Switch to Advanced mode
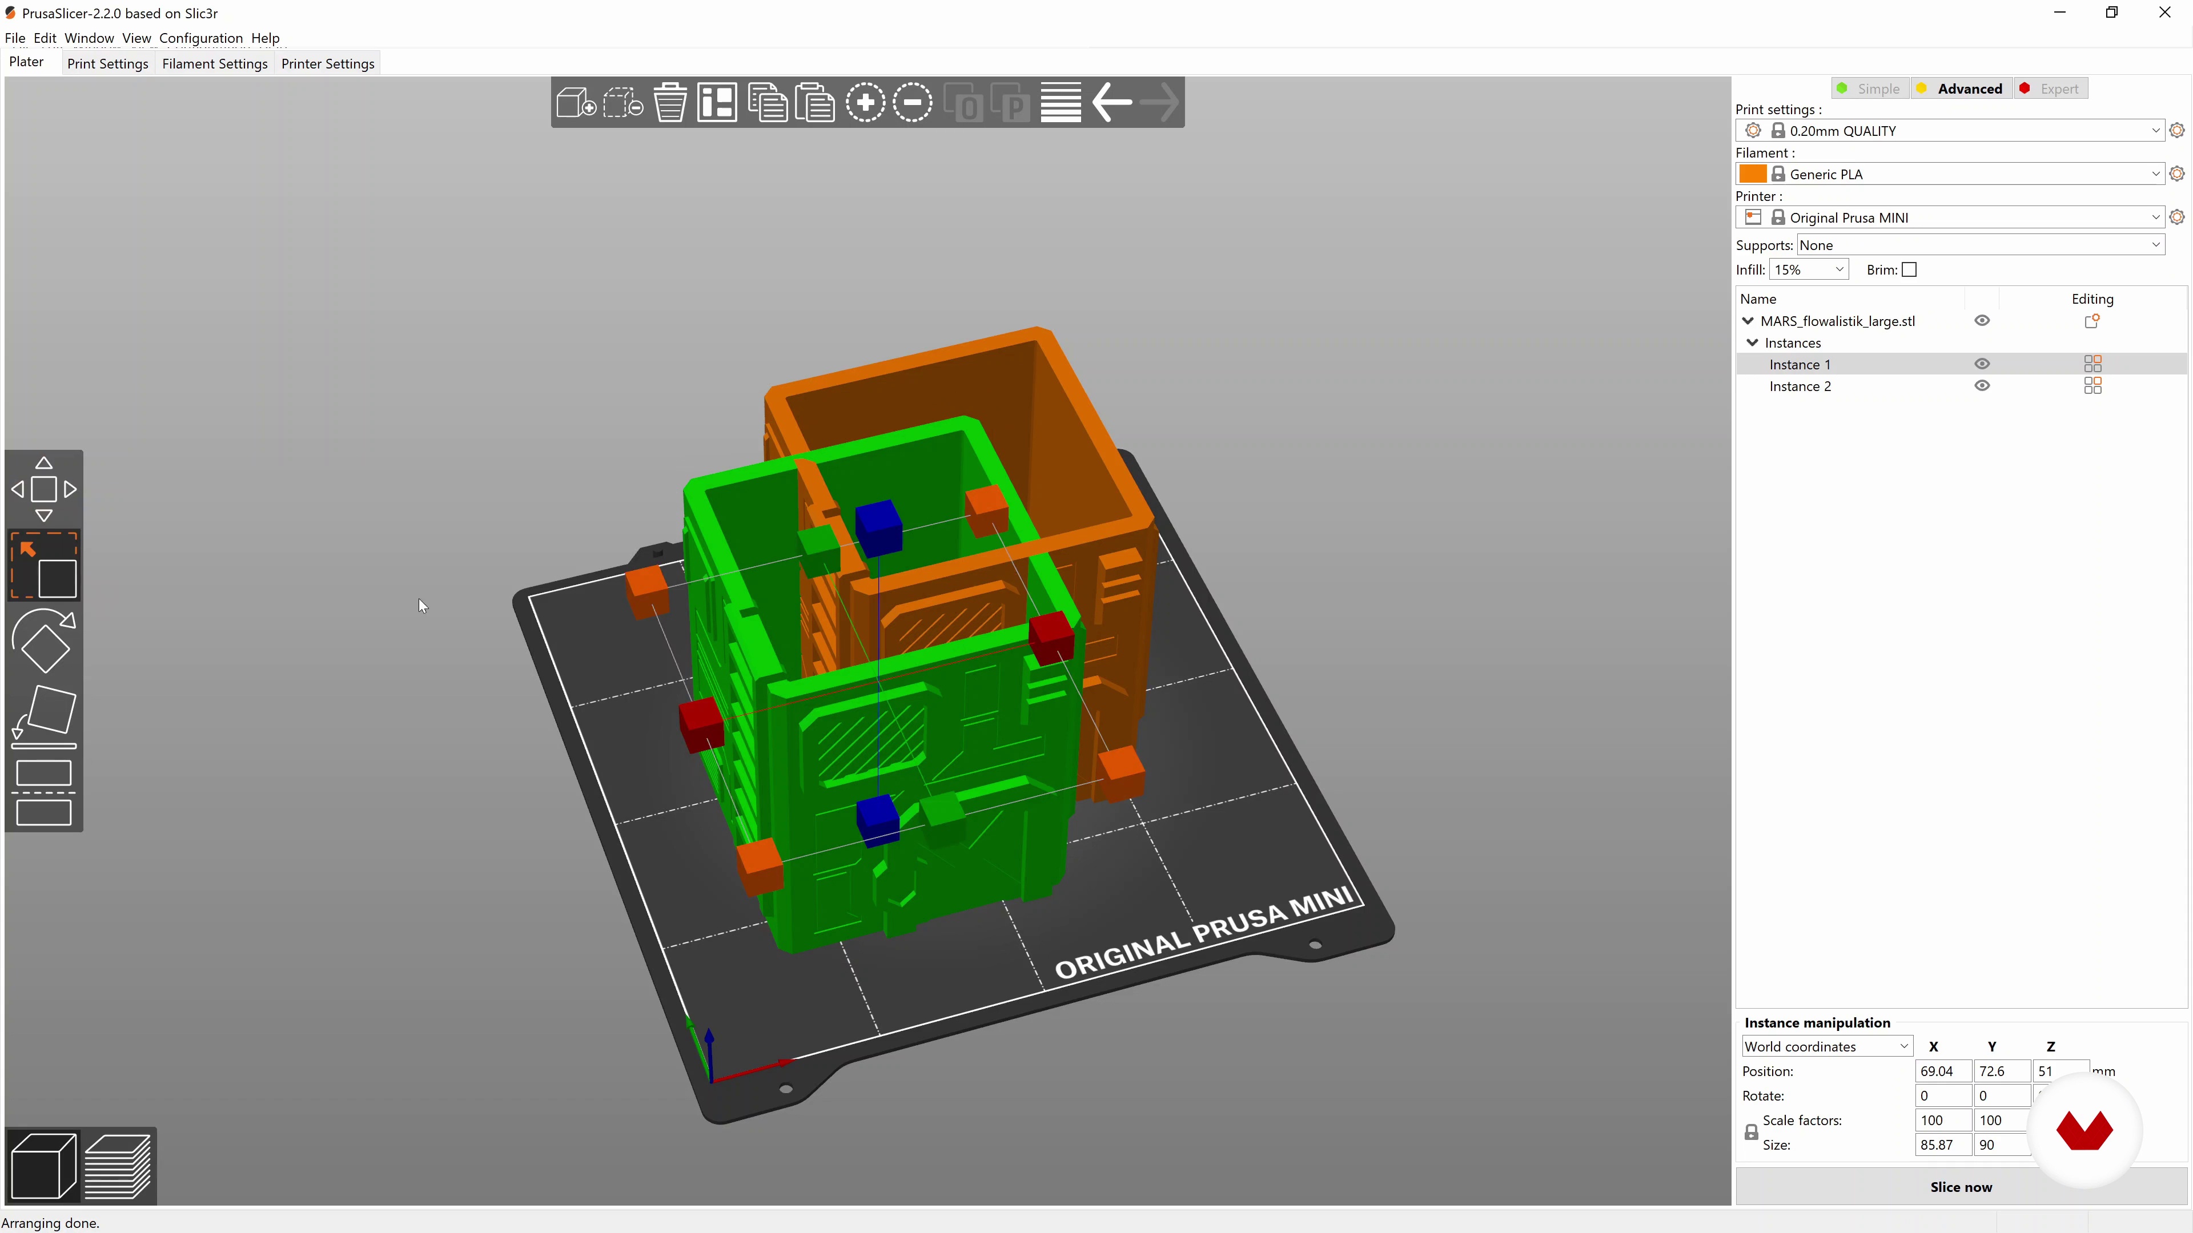This screenshot has height=1233, width=2193. pyautogui.click(x=1962, y=88)
